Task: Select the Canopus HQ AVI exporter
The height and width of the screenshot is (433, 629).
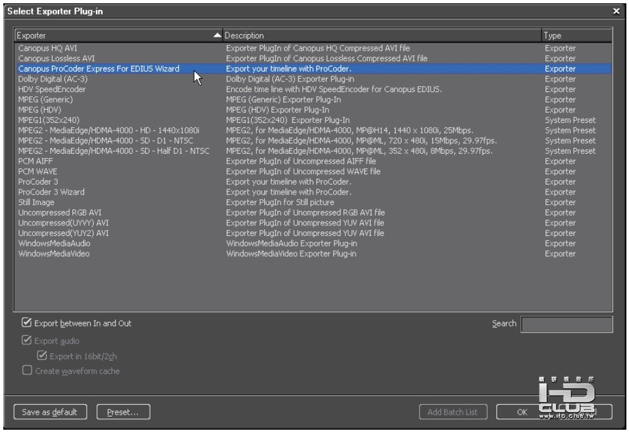Action: [x=313, y=48]
